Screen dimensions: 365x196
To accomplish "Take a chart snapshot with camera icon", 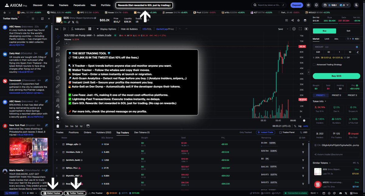I will [x=306, y=29].
